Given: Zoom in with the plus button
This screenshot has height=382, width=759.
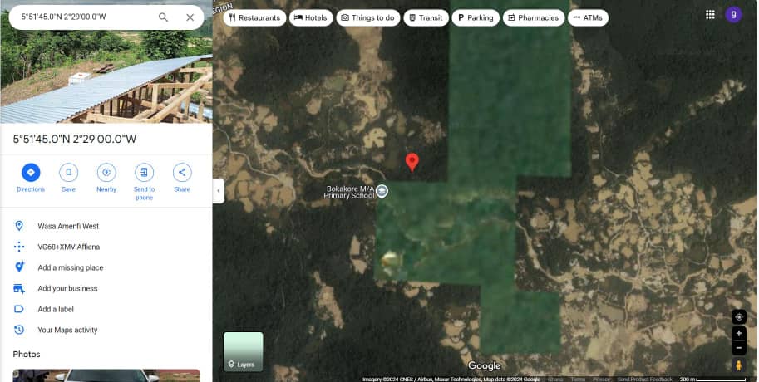Looking at the screenshot, I should point(739,333).
